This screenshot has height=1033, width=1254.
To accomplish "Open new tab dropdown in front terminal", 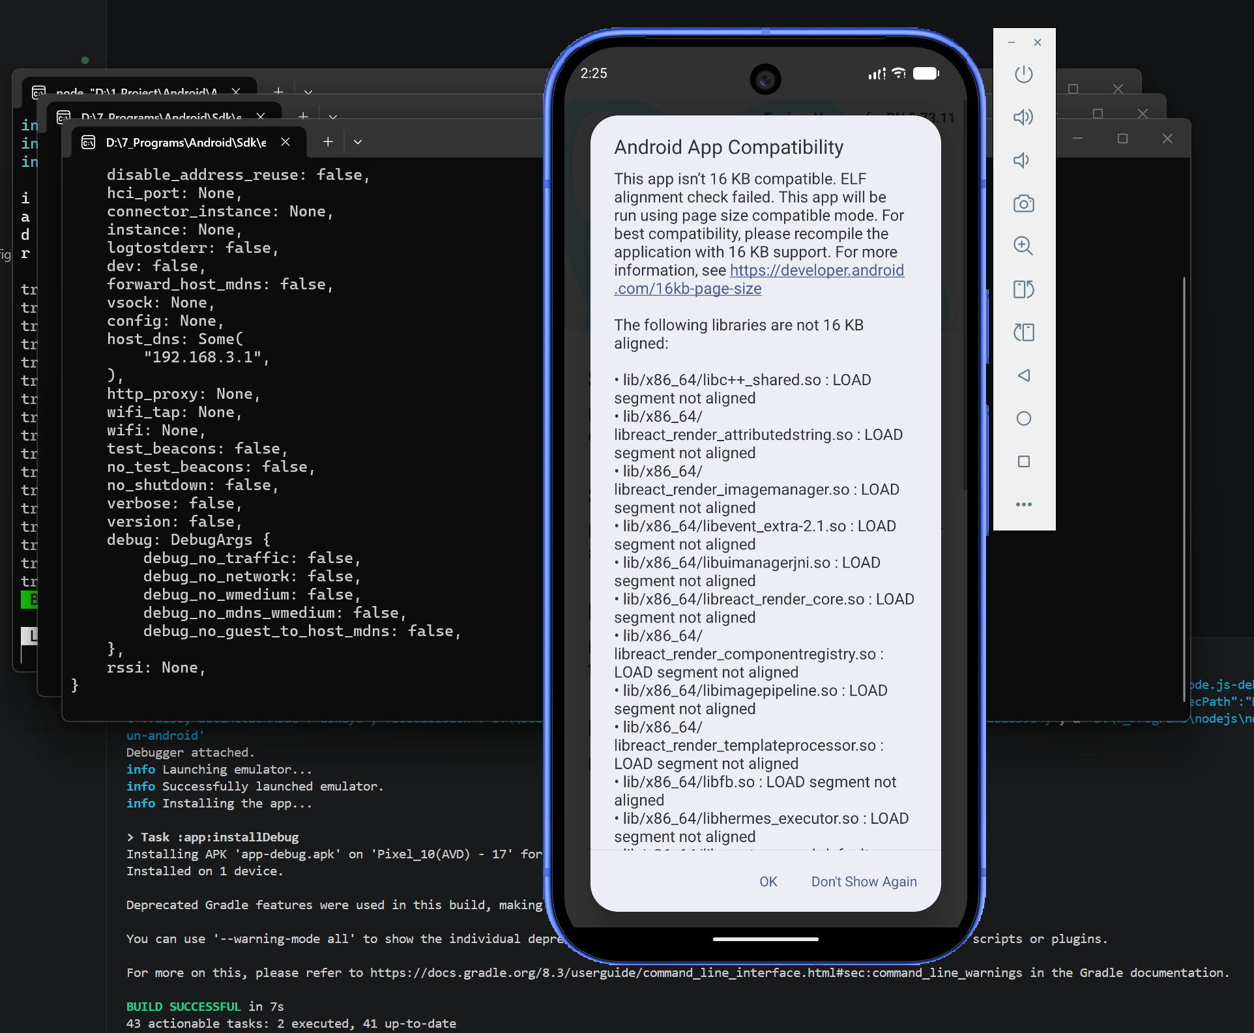I will coord(358,142).
